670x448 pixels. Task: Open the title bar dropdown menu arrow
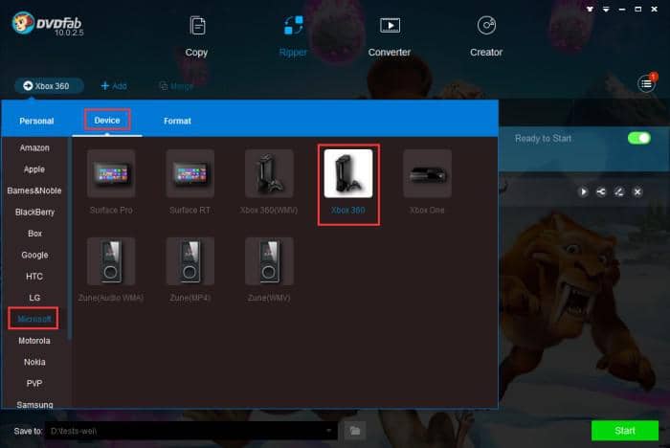[606, 9]
